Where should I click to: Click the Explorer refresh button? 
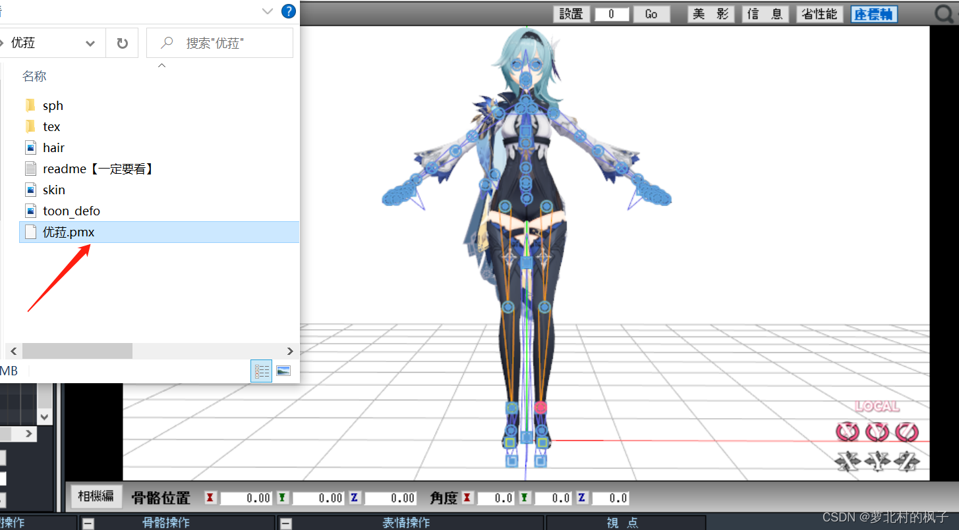pyautogui.click(x=122, y=43)
